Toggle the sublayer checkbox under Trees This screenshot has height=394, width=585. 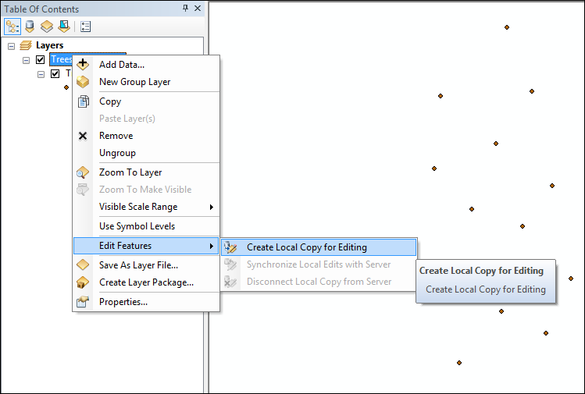point(55,74)
